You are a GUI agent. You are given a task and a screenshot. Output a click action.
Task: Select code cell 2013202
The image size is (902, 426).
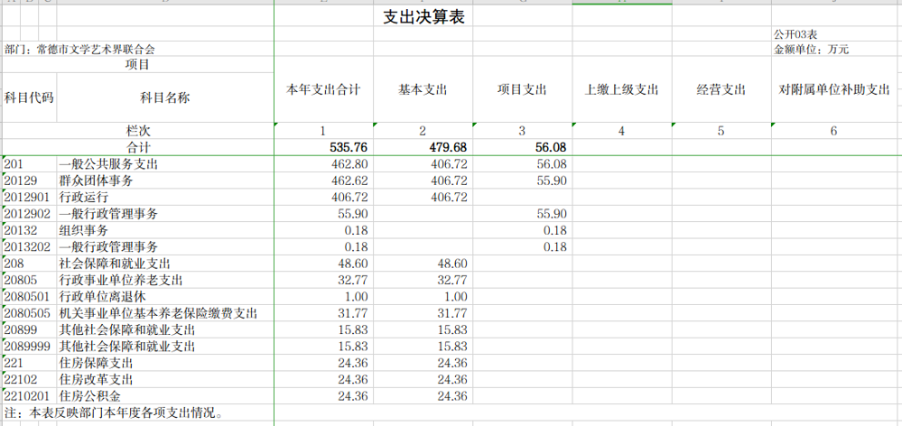[27, 248]
